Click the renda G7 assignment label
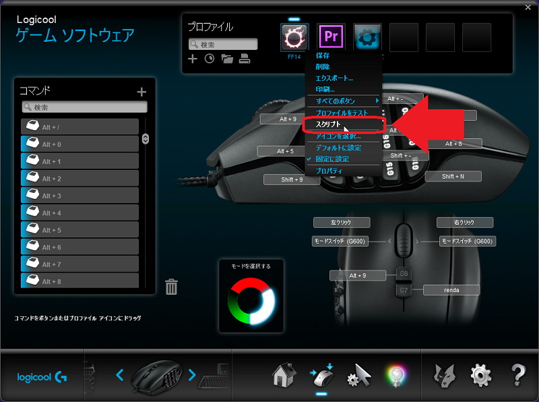Image resolution: width=539 pixels, height=402 pixels. (x=451, y=290)
